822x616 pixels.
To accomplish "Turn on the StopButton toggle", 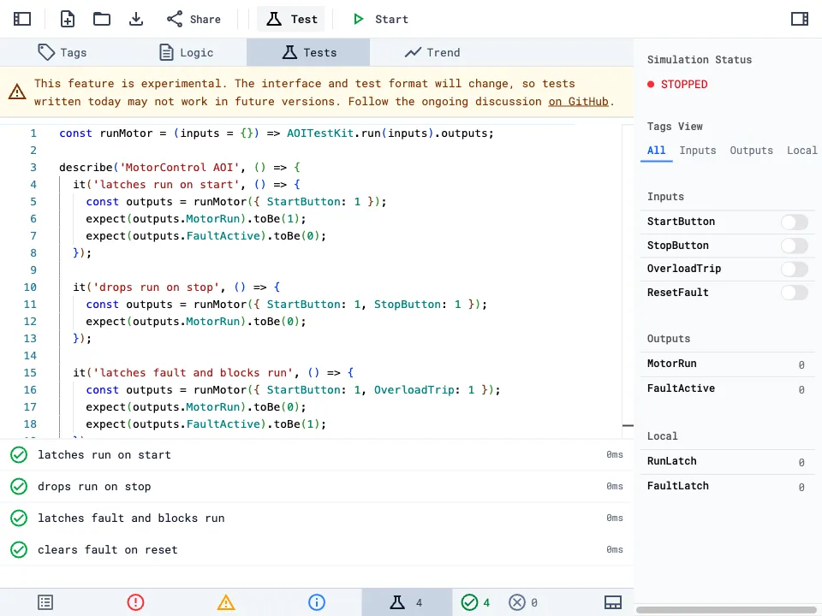I will point(794,246).
